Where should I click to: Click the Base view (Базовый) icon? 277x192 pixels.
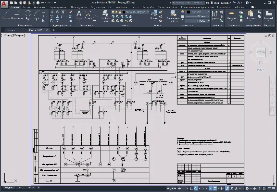(268, 15)
